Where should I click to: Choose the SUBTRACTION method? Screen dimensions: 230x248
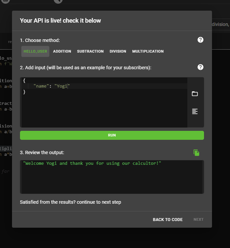point(90,52)
